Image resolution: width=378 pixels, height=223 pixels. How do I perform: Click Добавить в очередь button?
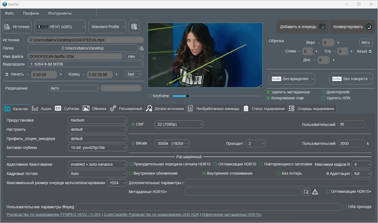(x=302, y=27)
